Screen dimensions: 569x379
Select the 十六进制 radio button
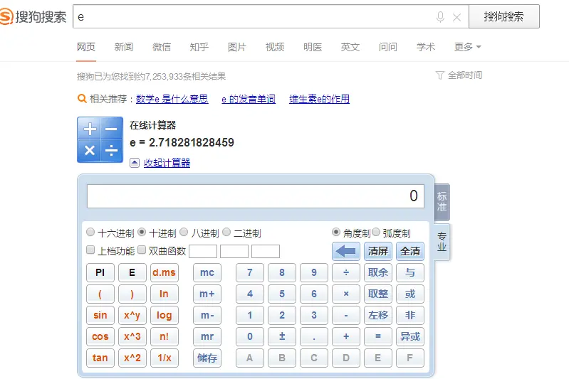90,233
